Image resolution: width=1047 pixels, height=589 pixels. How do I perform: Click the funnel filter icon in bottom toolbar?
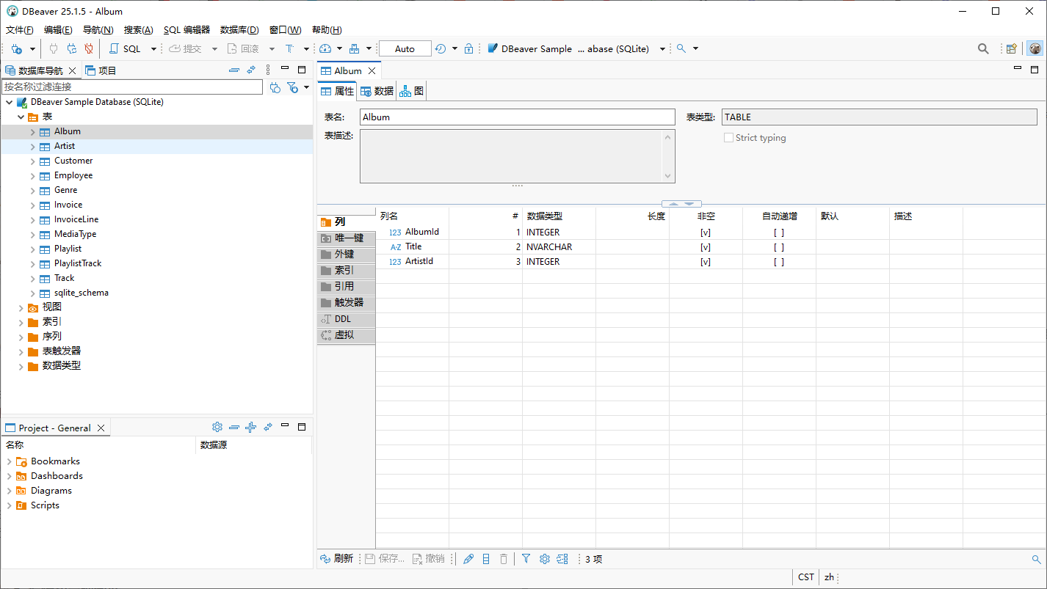point(526,559)
